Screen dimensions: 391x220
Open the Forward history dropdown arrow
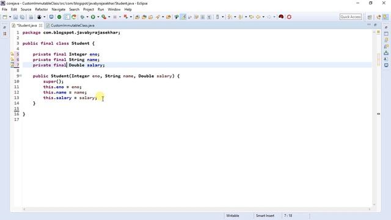point(274,17)
